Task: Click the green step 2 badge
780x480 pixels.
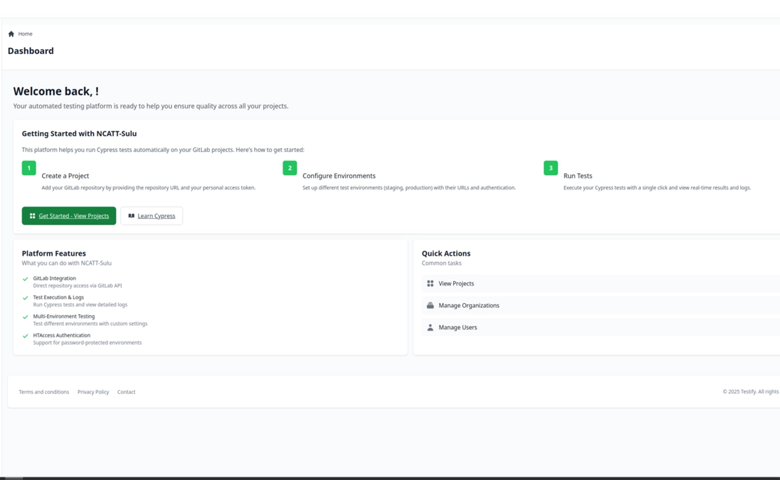Action: (x=290, y=168)
